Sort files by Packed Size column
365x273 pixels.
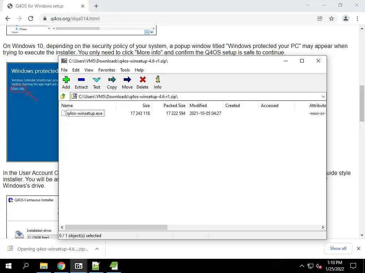[x=170, y=105]
